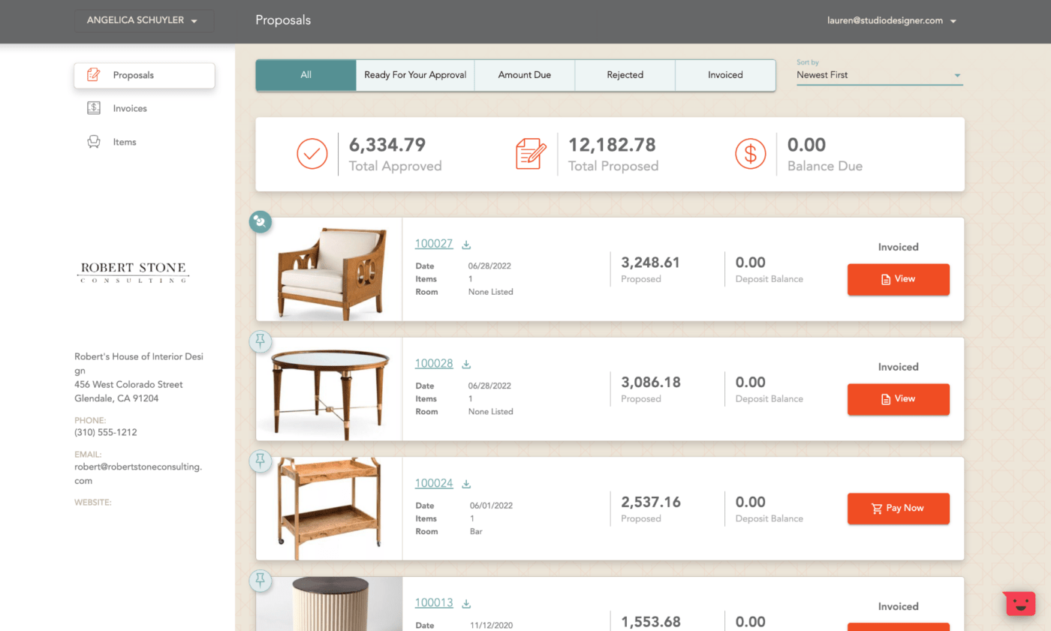Click the fluted drum table thumbnail
Viewport: 1051px width, 631px height.
click(x=330, y=604)
